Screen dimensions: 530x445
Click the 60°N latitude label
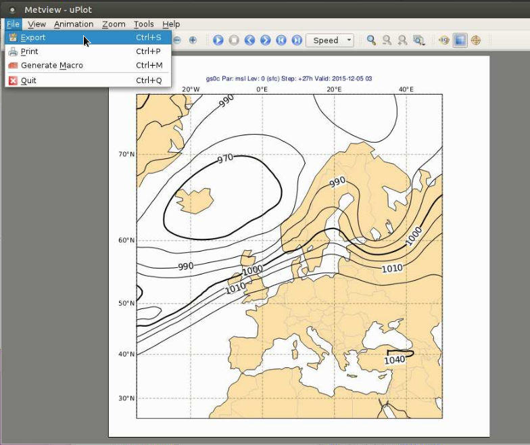pyautogui.click(x=126, y=240)
